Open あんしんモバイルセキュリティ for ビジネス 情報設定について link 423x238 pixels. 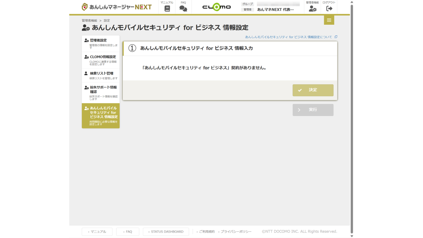[288, 37]
